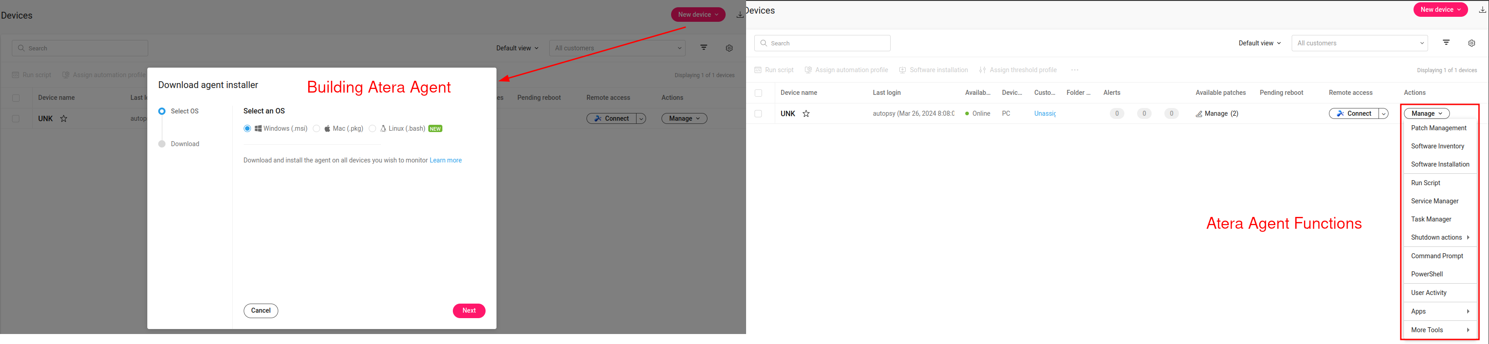Screen dimensions: 1489x344
Task: Click Run script in the left panel toolbar
Action: (32, 75)
